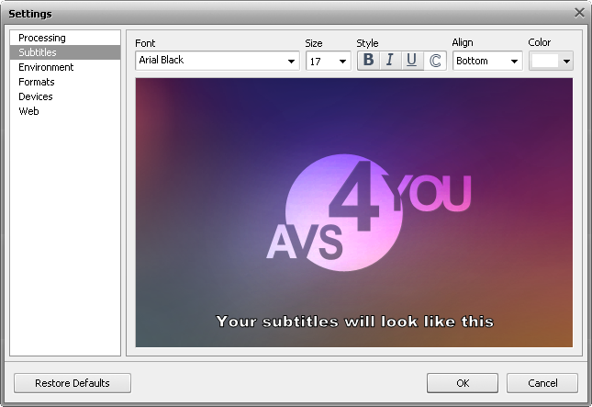This screenshot has width=592, height=407.
Task: Open the Font dropdown arrow
Action: (291, 62)
